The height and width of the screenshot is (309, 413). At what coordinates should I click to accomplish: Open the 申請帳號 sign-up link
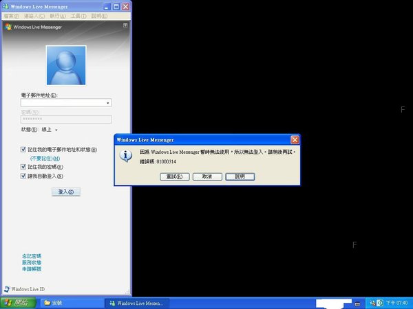pyautogui.click(x=32, y=269)
